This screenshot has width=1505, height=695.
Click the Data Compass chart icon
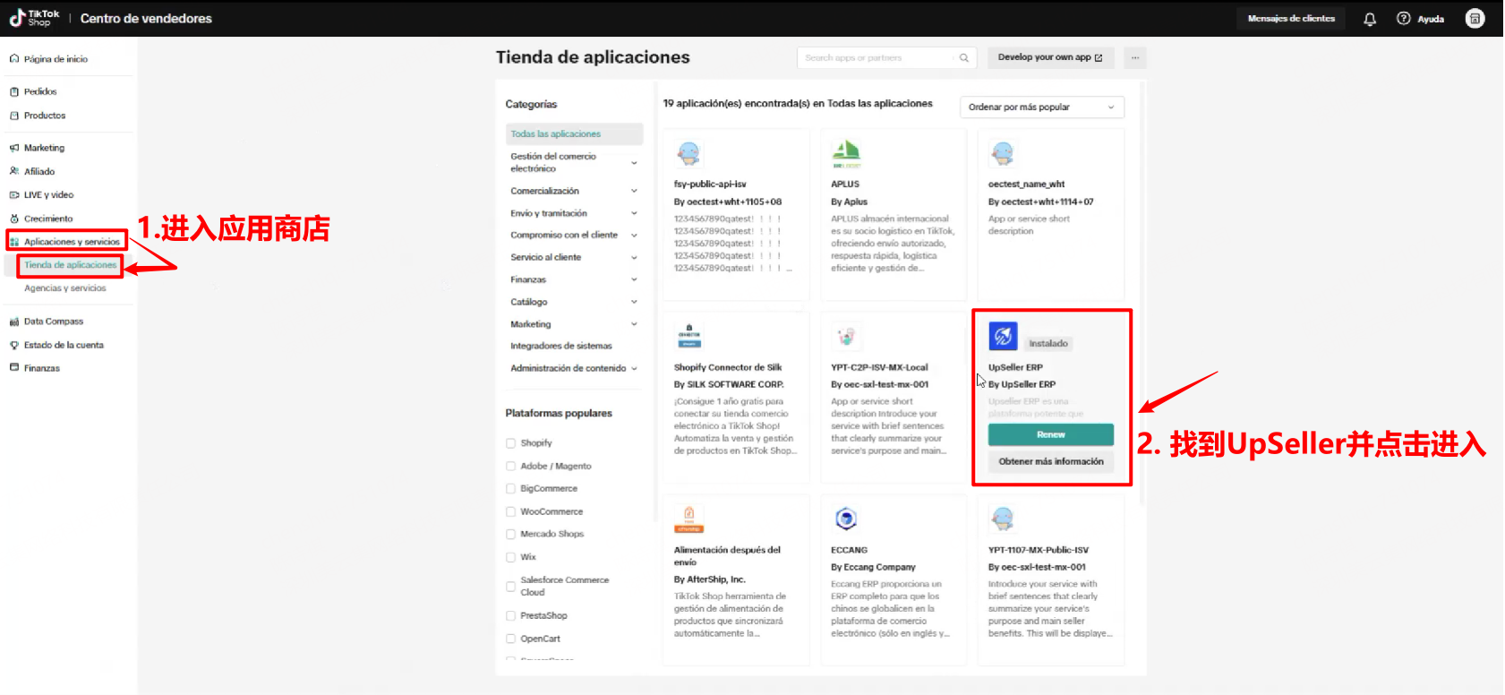tap(14, 322)
